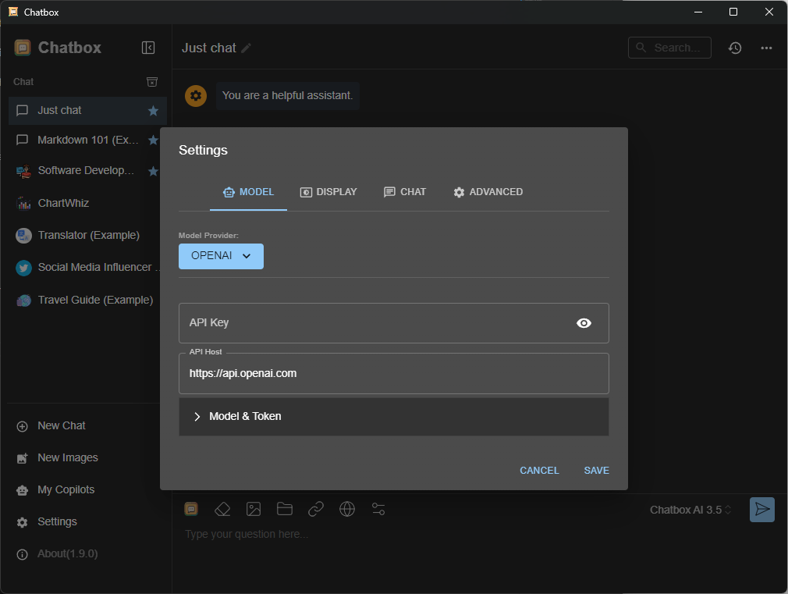788x594 pixels.
Task: Unstar the Software Developer conversation
Action: click(x=153, y=172)
